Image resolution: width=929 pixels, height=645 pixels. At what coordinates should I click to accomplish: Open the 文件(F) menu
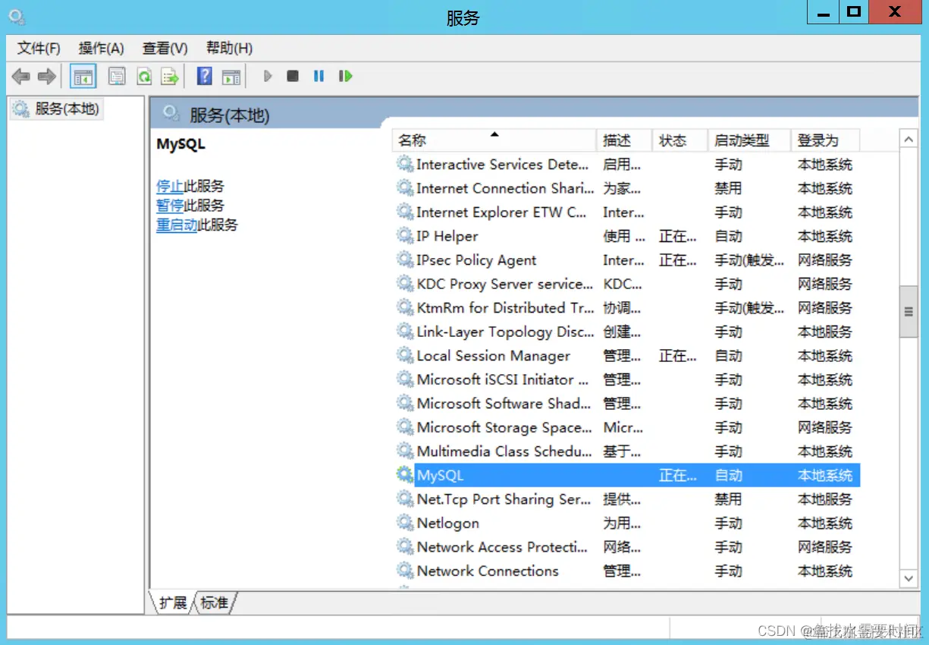click(x=39, y=49)
